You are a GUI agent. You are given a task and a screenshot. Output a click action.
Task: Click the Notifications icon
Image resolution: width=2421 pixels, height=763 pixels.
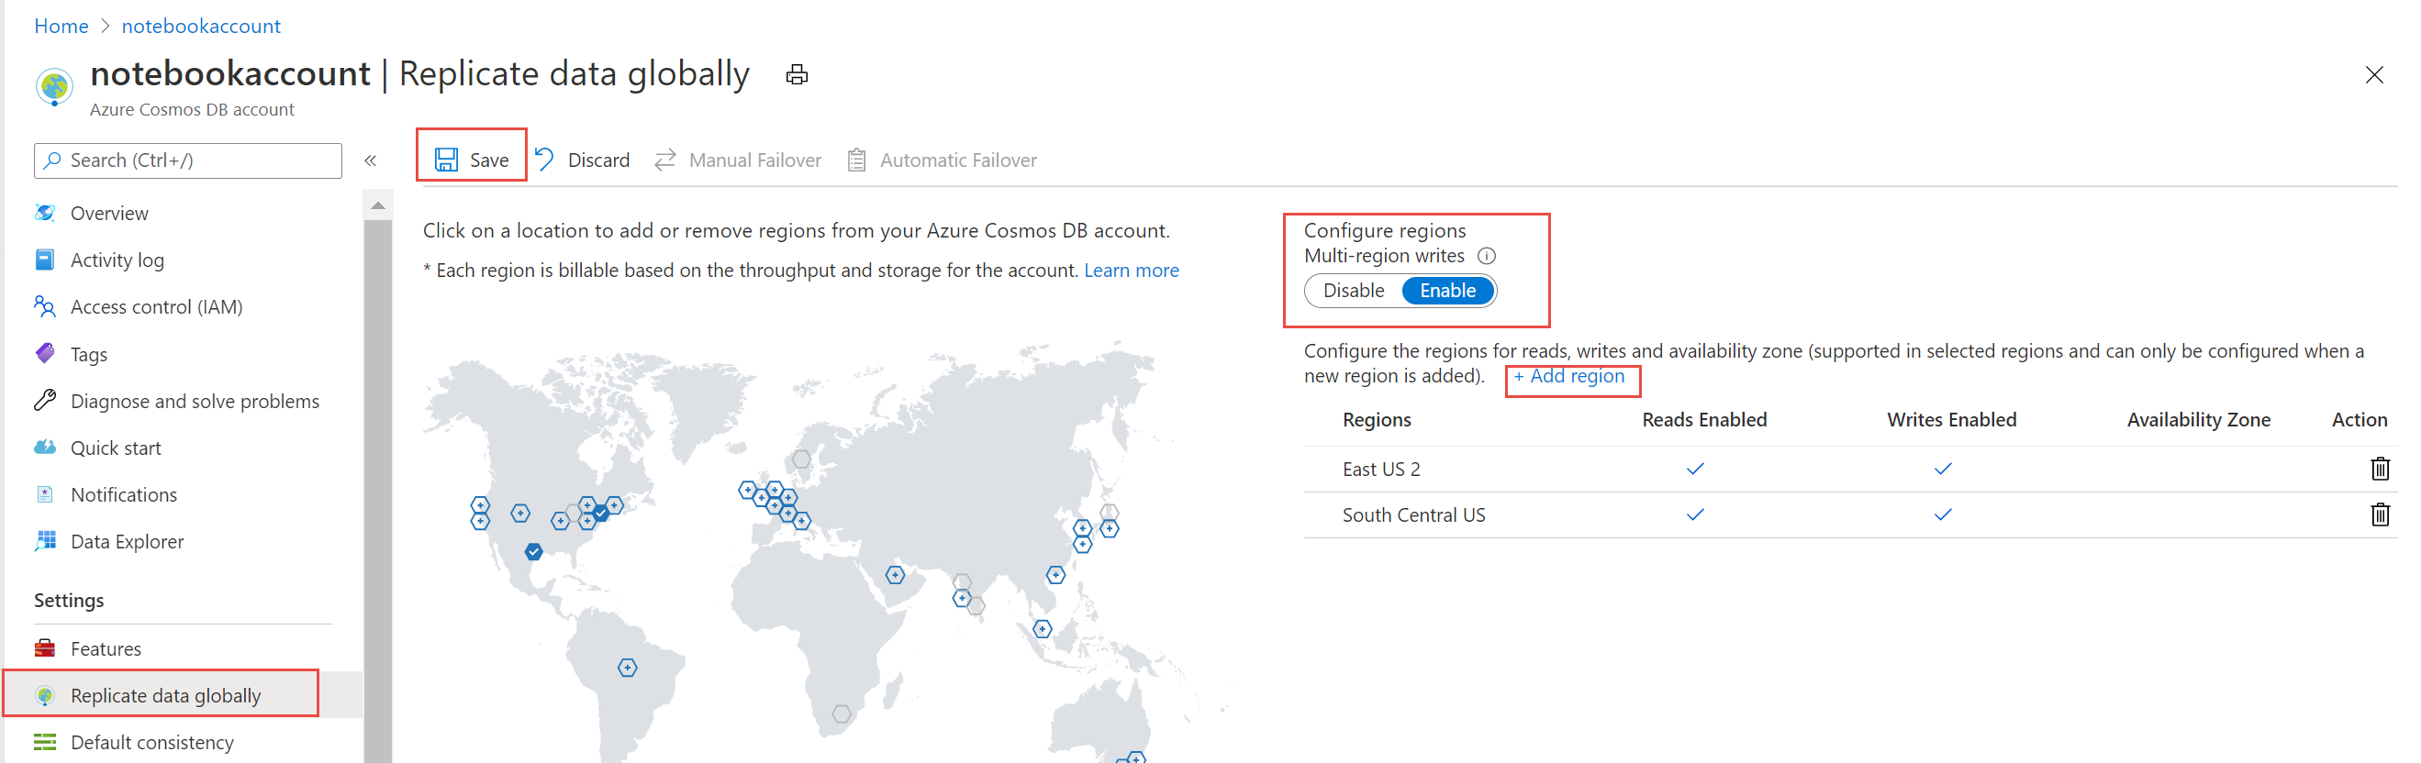pyautogui.click(x=45, y=495)
